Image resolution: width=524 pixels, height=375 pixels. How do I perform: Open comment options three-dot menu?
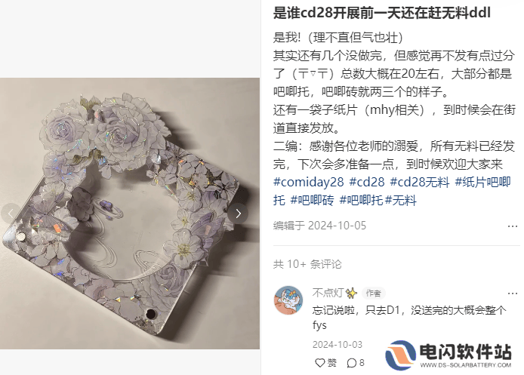click(x=513, y=294)
